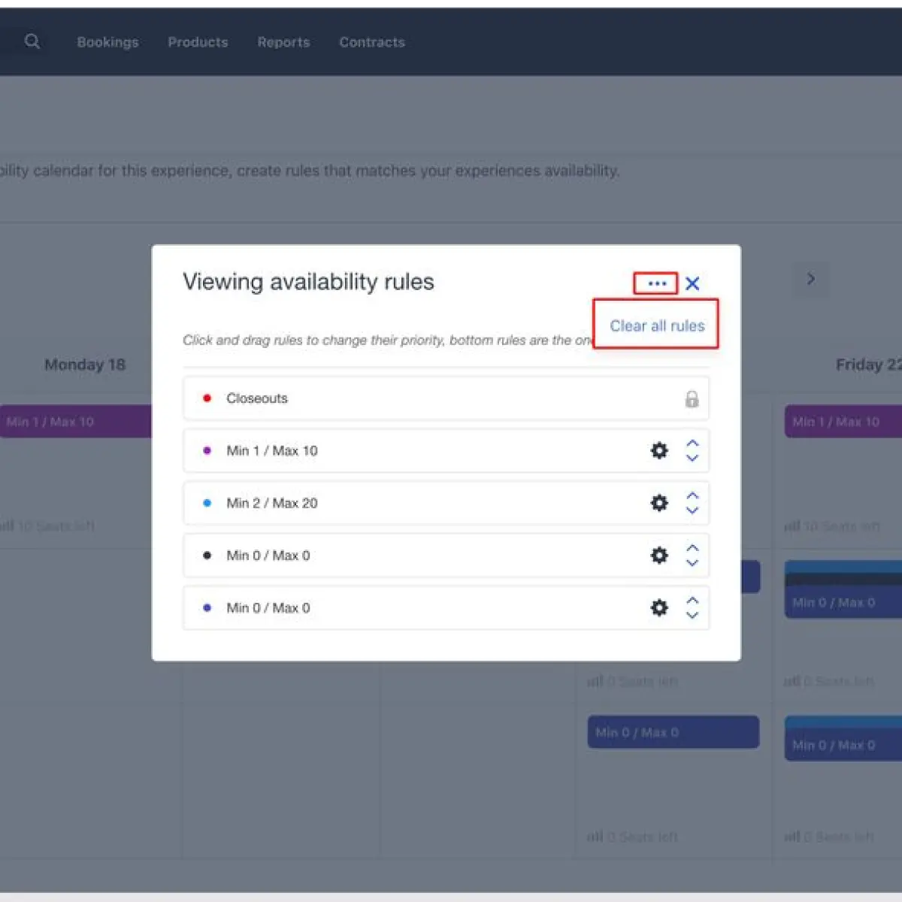
Task: Move Min 2 / Max 20 rule down
Action: 692,510
